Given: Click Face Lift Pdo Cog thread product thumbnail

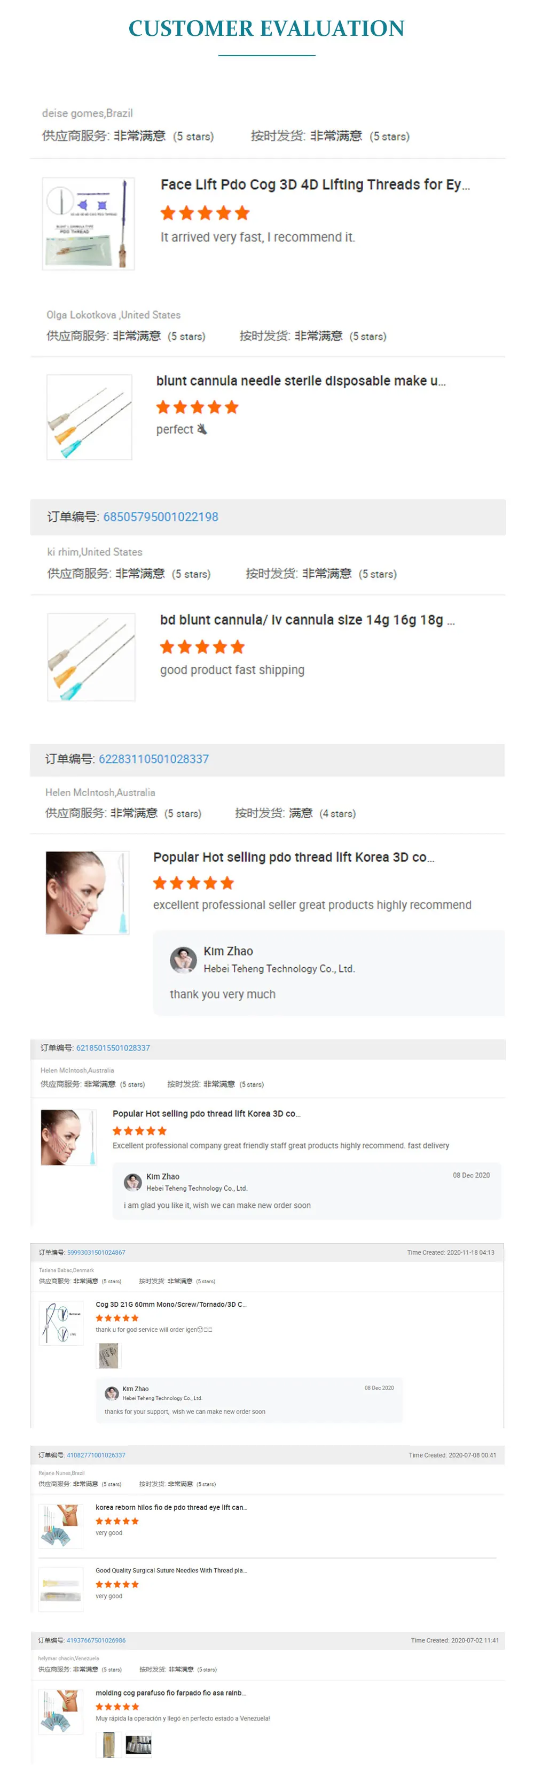Looking at the screenshot, I should click(x=88, y=223).
